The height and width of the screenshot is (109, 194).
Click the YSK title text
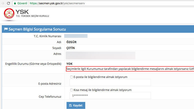coord(22,12)
